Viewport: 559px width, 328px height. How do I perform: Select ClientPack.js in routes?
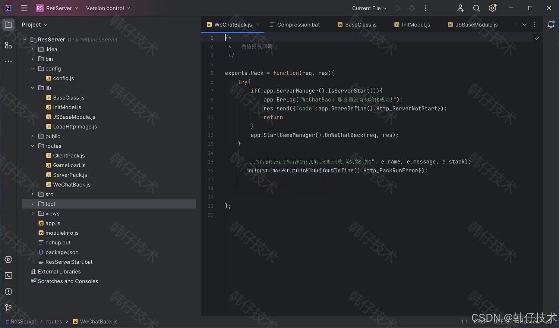point(65,156)
